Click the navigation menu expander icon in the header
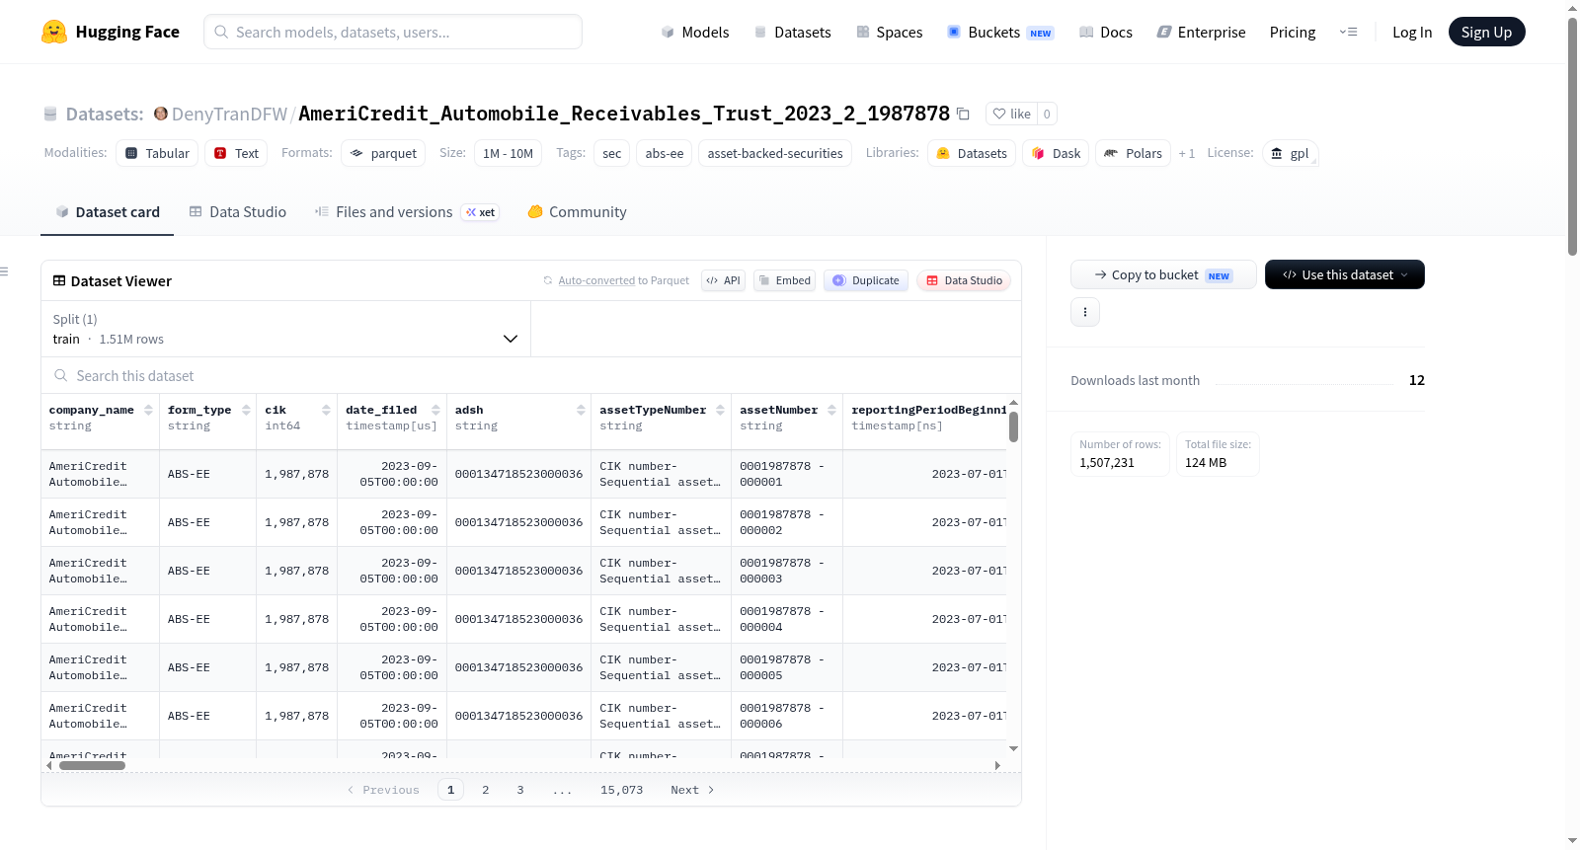The height and width of the screenshot is (850, 1580). [1348, 32]
